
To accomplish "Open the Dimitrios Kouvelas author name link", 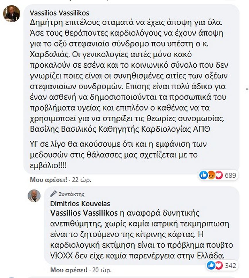I will click(80, 204).
